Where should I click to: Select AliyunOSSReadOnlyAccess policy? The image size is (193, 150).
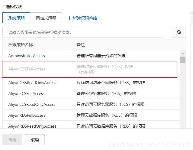pos(32,83)
